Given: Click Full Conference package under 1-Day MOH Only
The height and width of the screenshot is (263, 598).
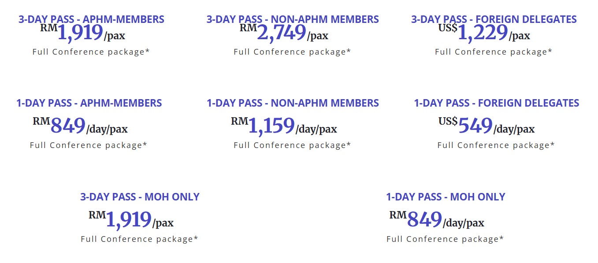Looking at the screenshot, I should pyautogui.click(x=445, y=239).
